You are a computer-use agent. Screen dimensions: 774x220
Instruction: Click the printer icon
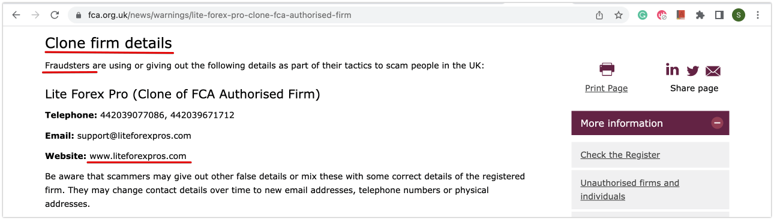pos(607,69)
